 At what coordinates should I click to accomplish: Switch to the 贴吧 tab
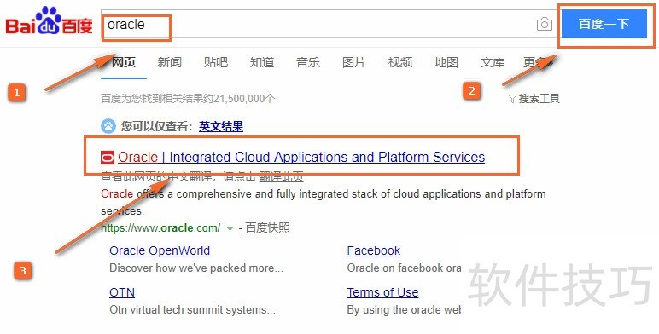[x=216, y=62]
